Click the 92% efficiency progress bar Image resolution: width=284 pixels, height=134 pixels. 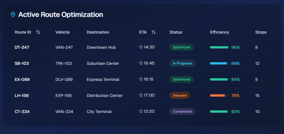219,111
